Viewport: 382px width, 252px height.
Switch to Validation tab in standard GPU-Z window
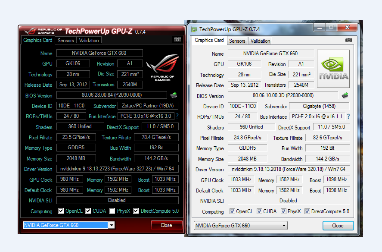click(260, 41)
